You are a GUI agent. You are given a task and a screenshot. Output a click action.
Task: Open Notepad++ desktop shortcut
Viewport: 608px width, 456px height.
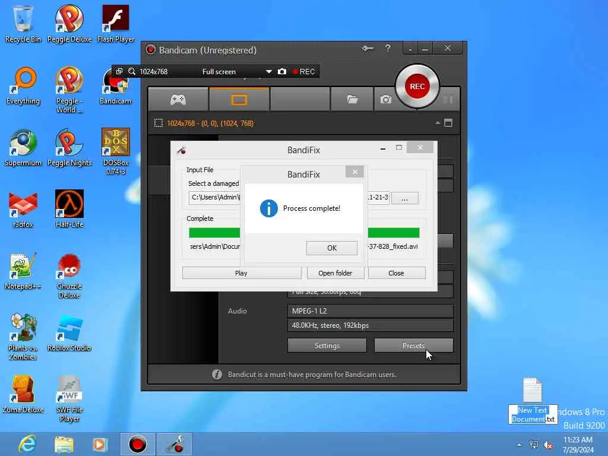(x=23, y=271)
